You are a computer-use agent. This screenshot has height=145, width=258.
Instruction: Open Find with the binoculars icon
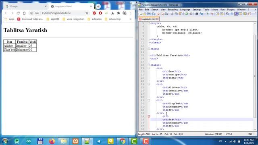[x=197, y=14]
